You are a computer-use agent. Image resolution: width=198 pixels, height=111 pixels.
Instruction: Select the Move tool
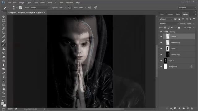(x=3, y=17)
